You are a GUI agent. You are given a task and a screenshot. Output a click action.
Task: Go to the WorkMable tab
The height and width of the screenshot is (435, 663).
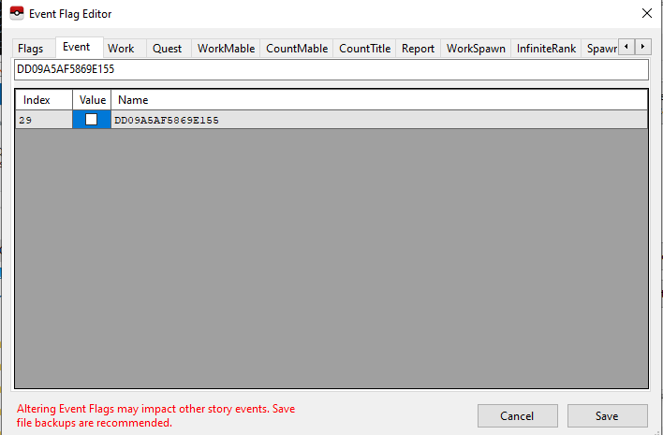point(226,49)
